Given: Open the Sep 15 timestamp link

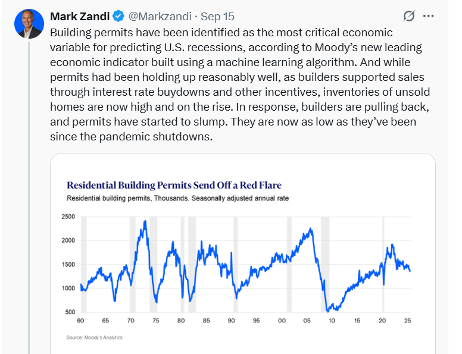Looking at the screenshot, I should 217,15.
